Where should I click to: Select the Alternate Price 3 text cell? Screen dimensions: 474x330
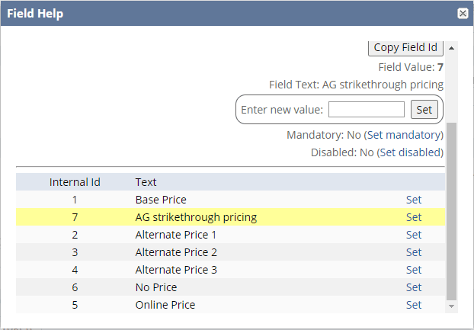tap(176, 270)
